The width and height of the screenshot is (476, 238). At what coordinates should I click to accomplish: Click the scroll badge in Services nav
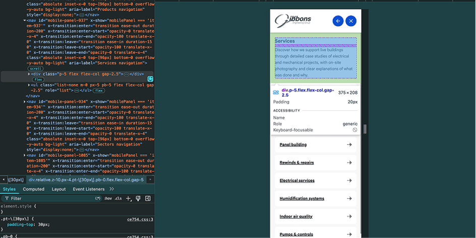point(35,69)
